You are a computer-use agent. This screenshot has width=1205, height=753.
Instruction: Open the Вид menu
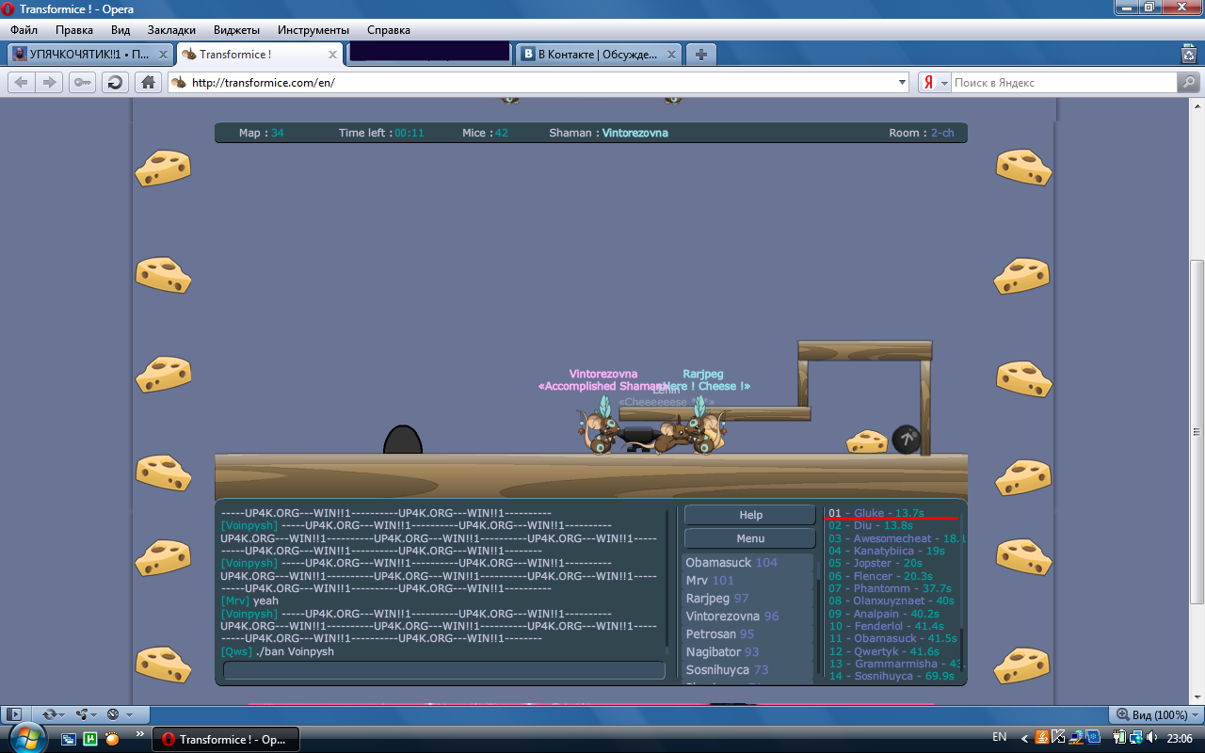click(x=120, y=30)
